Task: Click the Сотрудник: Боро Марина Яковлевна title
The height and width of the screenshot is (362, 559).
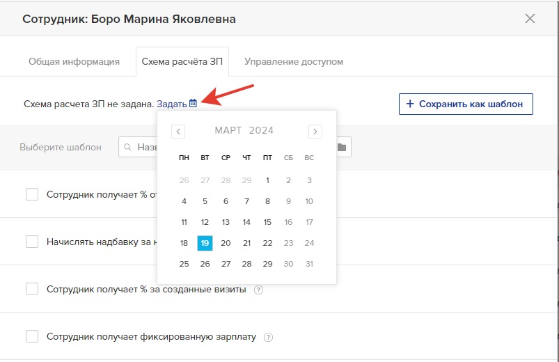Action: click(129, 19)
